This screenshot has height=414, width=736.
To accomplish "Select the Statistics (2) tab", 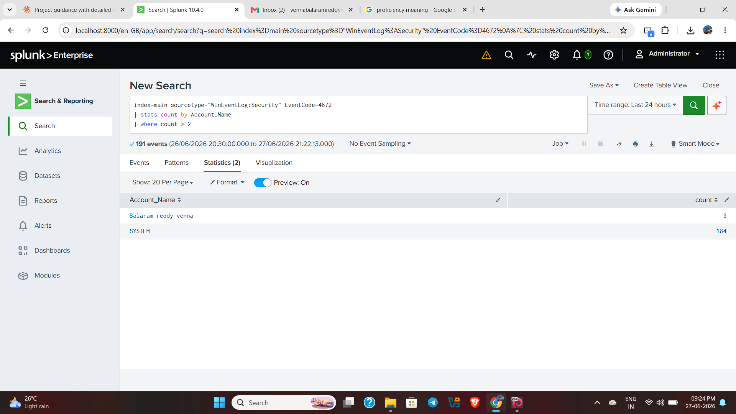I will [x=222, y=163].
